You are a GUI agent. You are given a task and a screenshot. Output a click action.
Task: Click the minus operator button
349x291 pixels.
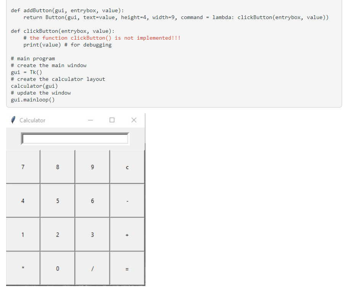[x=127, y=201]
